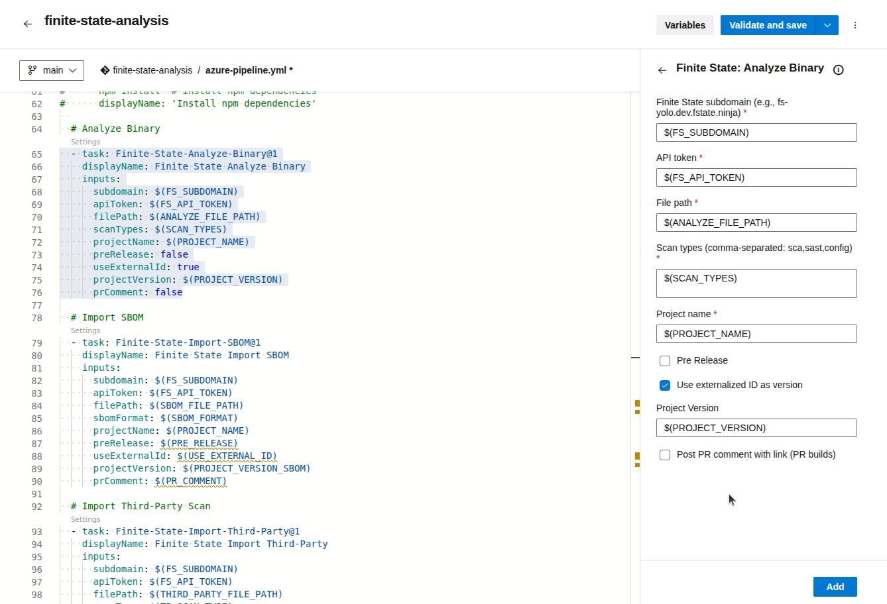Click the sbomFormat: $(SBOM_FORMAT) line
Screen dimensions: 887x604
coord(165,418)
